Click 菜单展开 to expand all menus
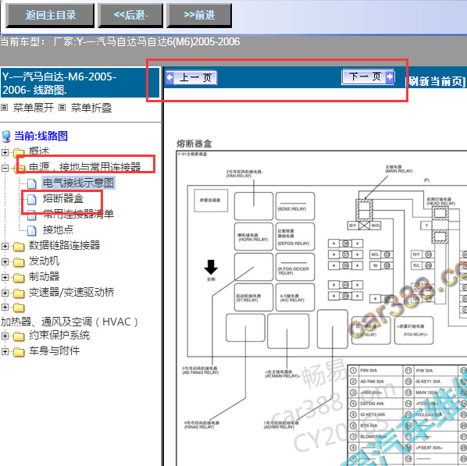The height and width of the screenshot is (466, 467). click(34, 108)
